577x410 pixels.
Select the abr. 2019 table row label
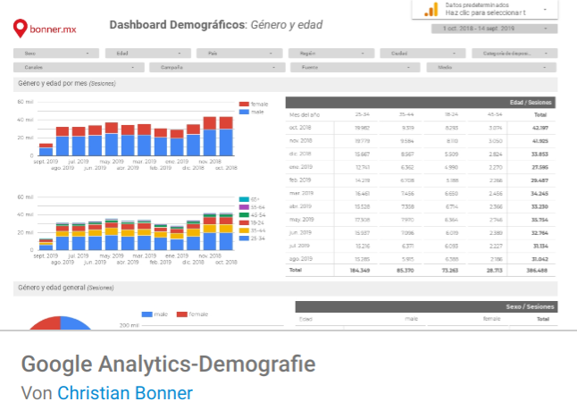pyautogui.click(x=300, y=206)
